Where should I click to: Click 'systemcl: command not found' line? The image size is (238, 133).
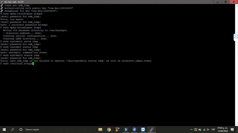23,52
